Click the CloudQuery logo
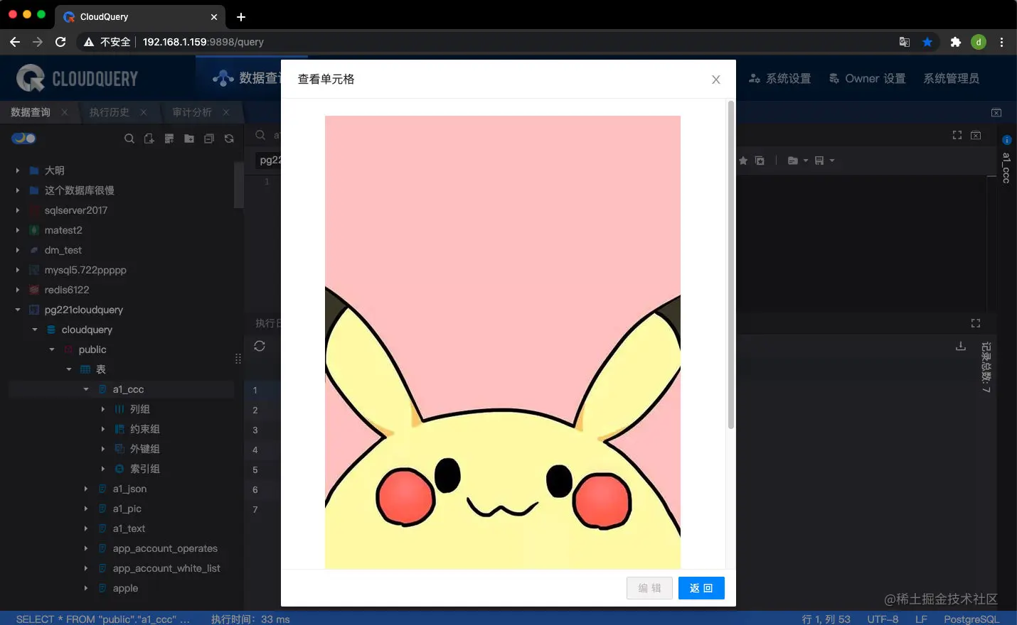 (x=77, y=78)
